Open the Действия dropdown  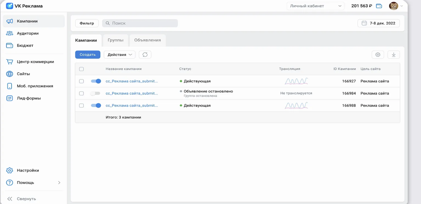point(120,55)
